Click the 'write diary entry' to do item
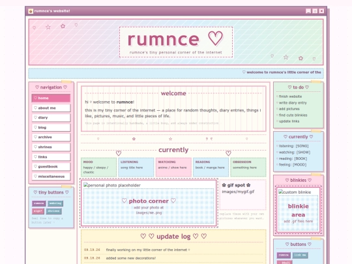The image size is (352, 264). (293, 103)
